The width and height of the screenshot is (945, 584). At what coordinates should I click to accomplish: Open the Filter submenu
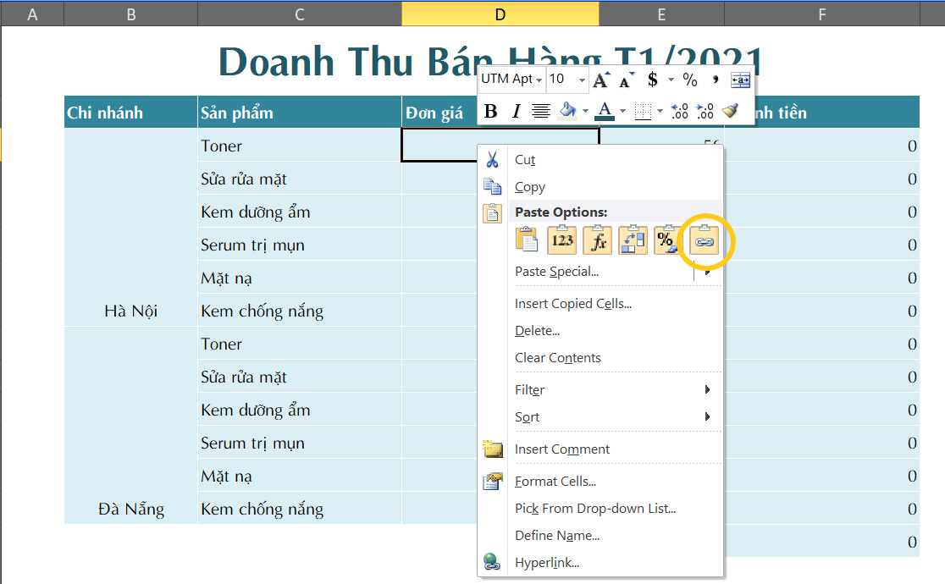click(x=529, y=389)
